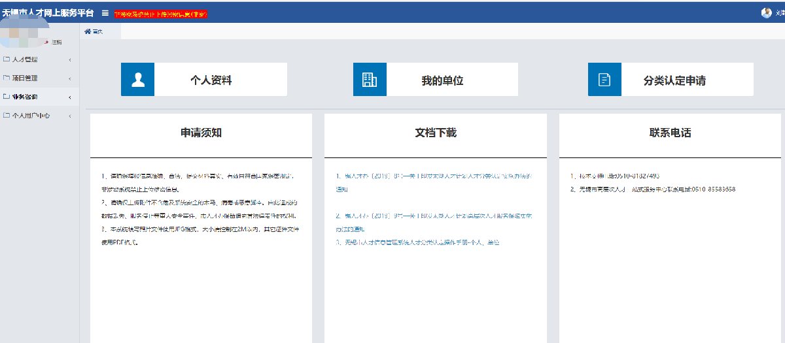Click the home icon in 首页 tab

88,31
